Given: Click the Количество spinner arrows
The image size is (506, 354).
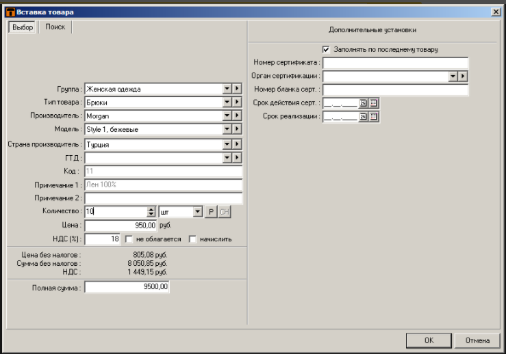Looking at the screenshot, I should click(151, 212).
